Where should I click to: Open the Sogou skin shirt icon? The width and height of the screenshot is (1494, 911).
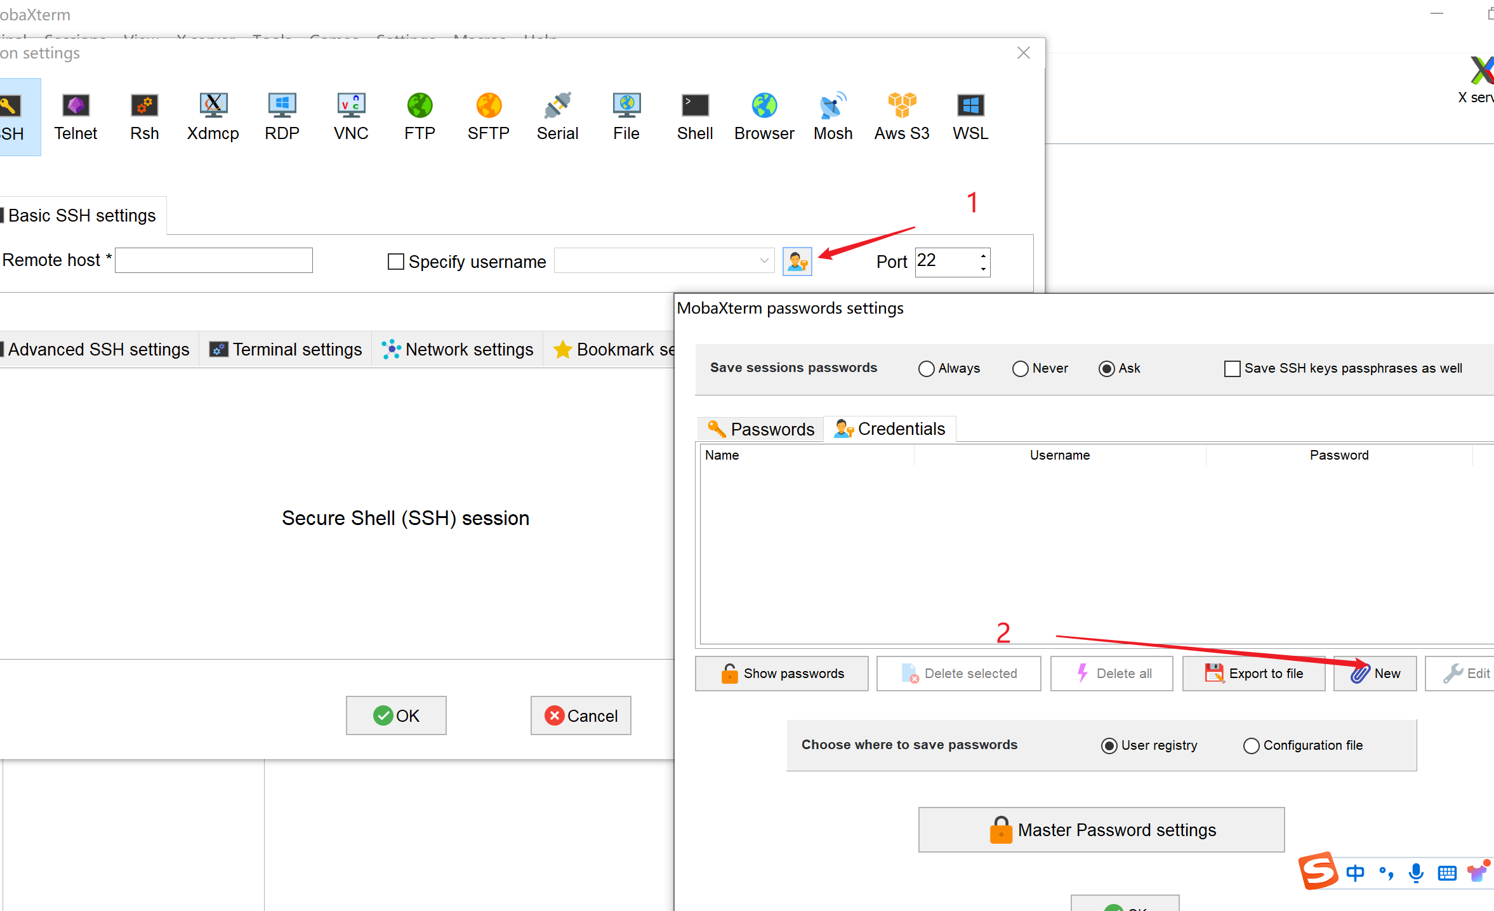1477,872
